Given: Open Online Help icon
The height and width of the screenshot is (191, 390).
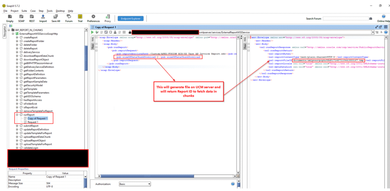Looking at the screenshot, I should [383, 16].
